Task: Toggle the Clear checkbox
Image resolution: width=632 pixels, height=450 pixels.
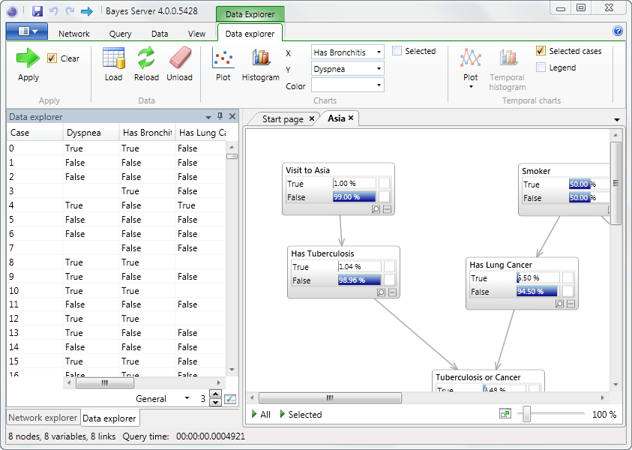Action: [51, 58]
